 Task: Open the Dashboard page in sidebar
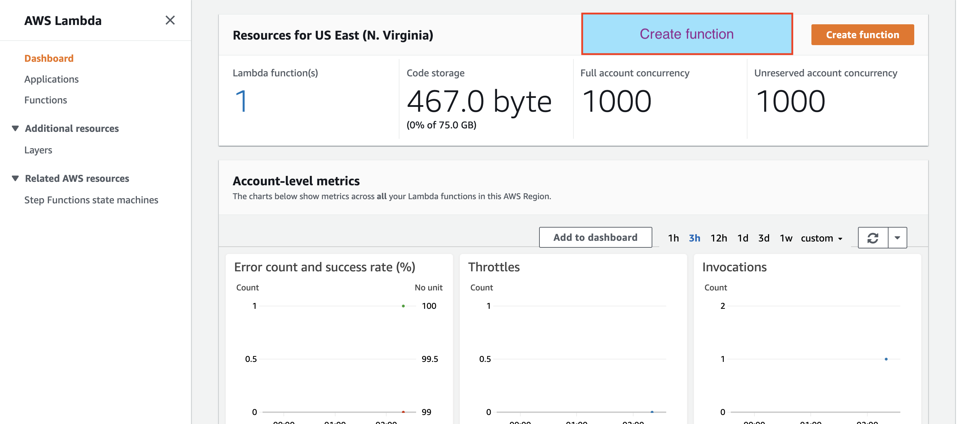tap(49, 58)
